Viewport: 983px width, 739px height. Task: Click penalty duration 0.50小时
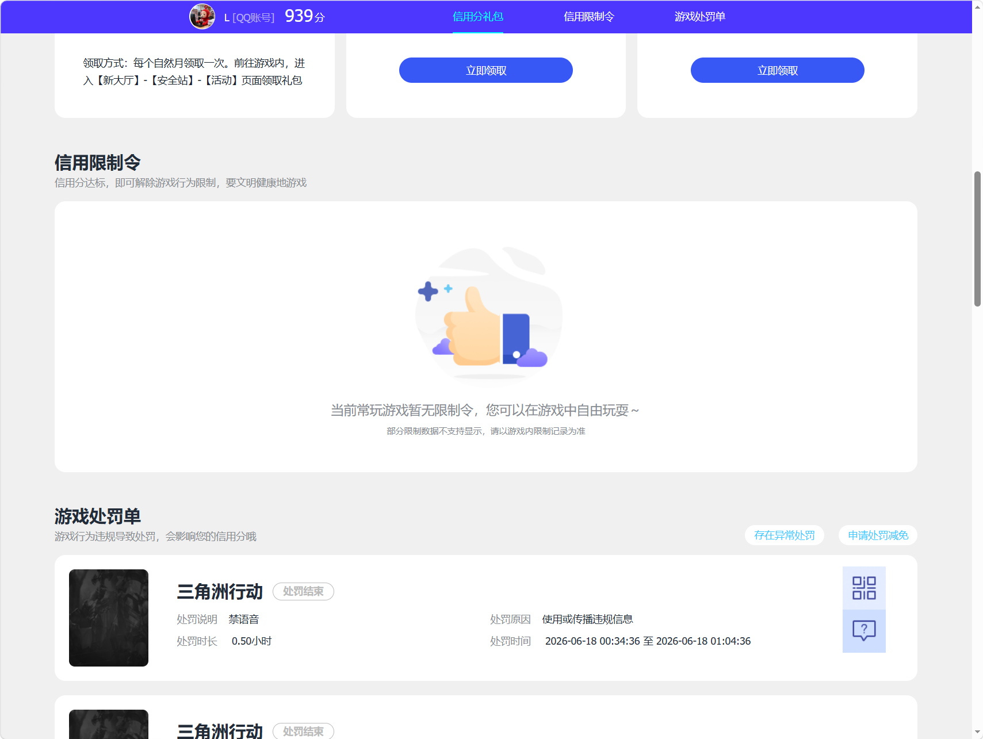pyautogui.click(x=251, y=641)
